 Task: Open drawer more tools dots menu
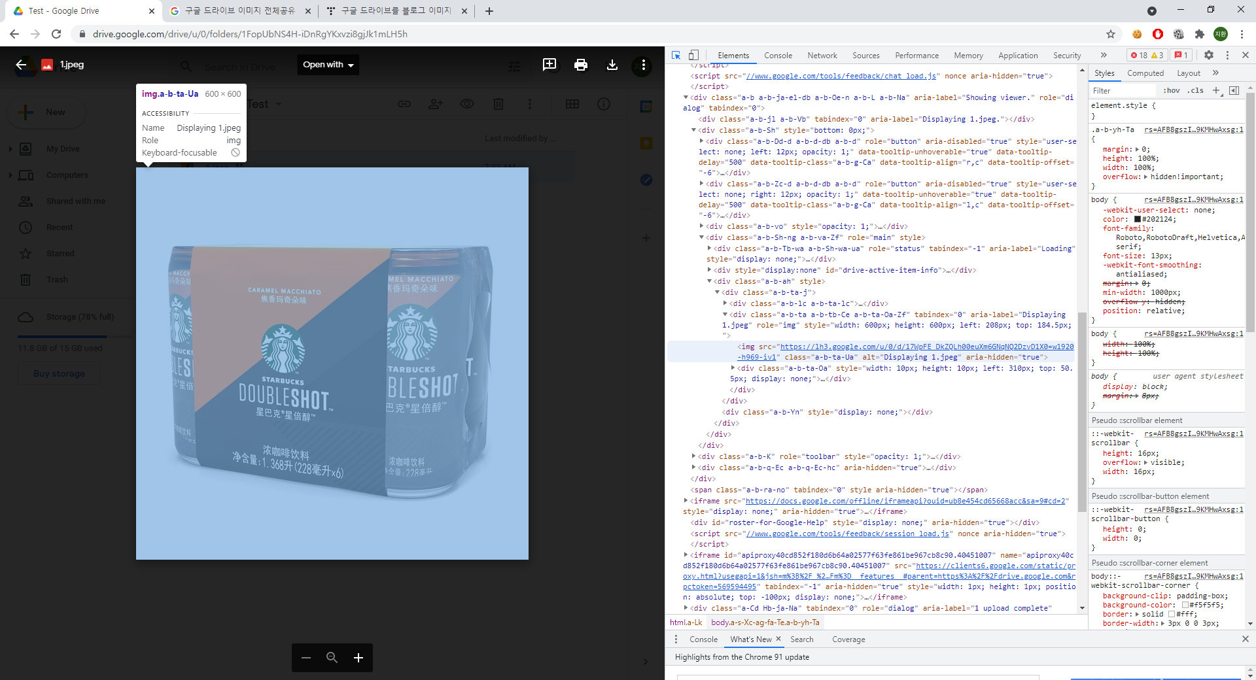pyautogui.click(x=676, y=639)
